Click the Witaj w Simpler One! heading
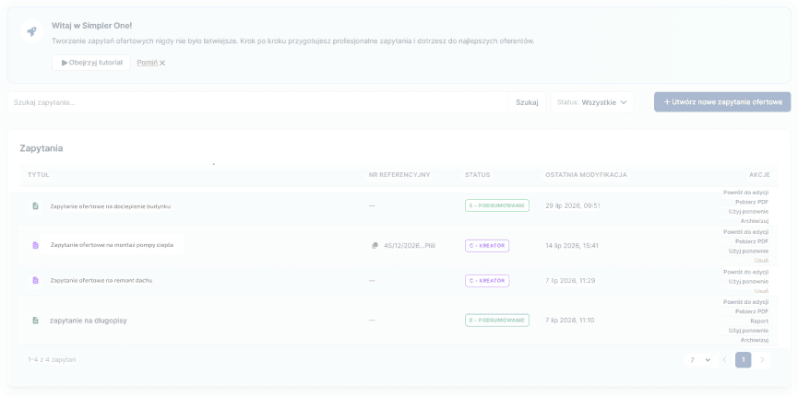The height and width of the screenshot is (397, 798). click(91, 26)
